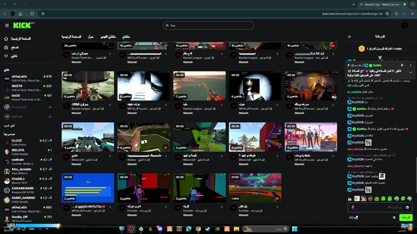Image resolution: width=417 pixels, height=234 pixels.
Task: Open the browser extensions puzzle icon
Action: [x=32, y=14]
